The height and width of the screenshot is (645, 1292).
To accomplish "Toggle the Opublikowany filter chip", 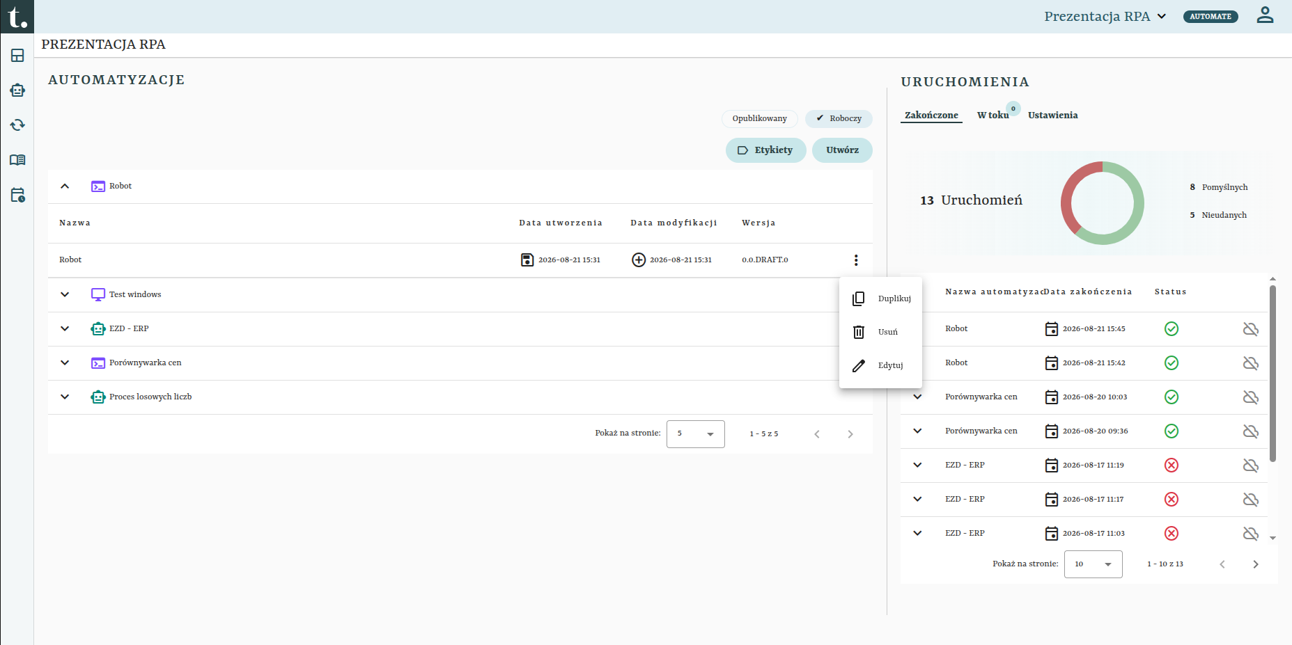I will click(759, 118).
